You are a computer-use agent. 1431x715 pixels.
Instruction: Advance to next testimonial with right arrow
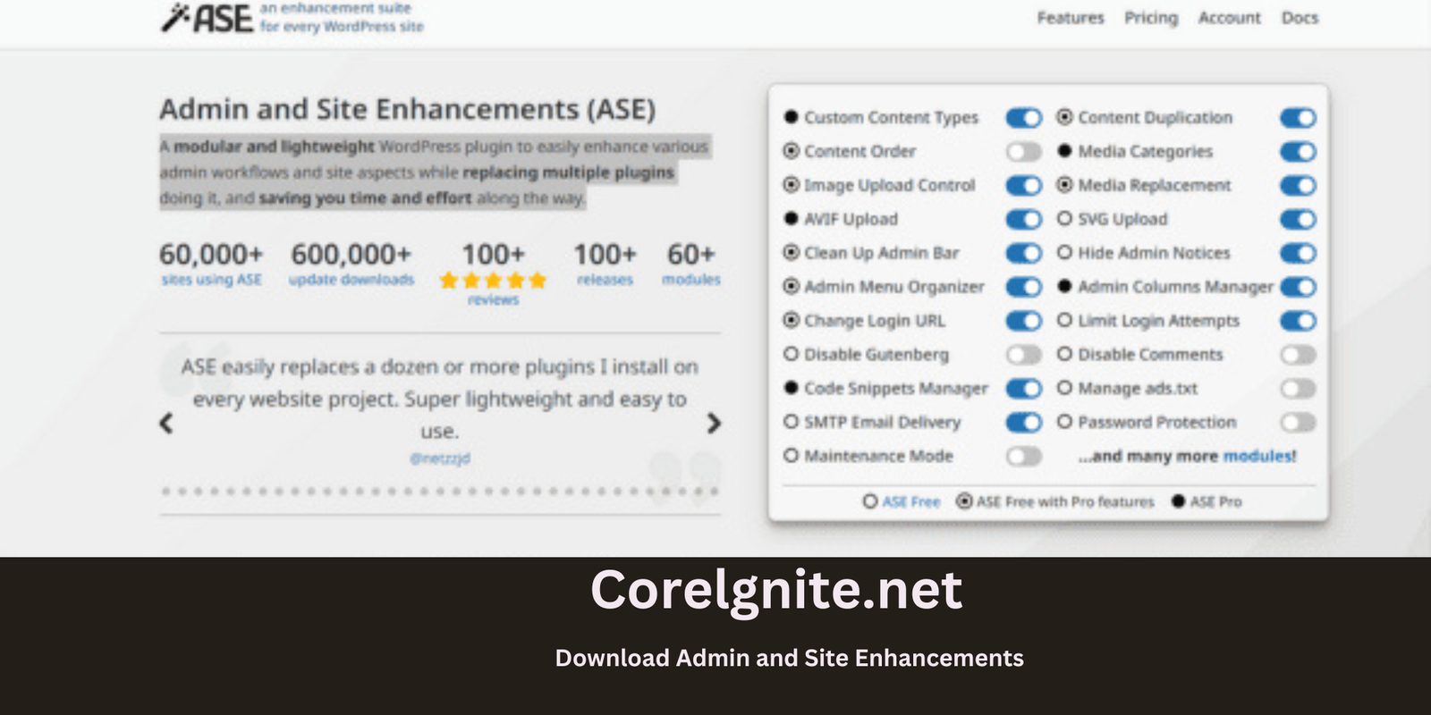(713, 423)
